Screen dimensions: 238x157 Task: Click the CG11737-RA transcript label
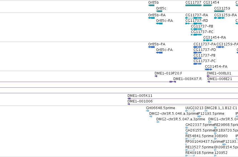tap(197, 15)
